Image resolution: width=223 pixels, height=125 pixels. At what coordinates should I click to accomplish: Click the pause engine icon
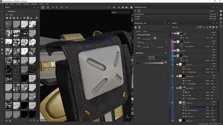pos(114,7)
